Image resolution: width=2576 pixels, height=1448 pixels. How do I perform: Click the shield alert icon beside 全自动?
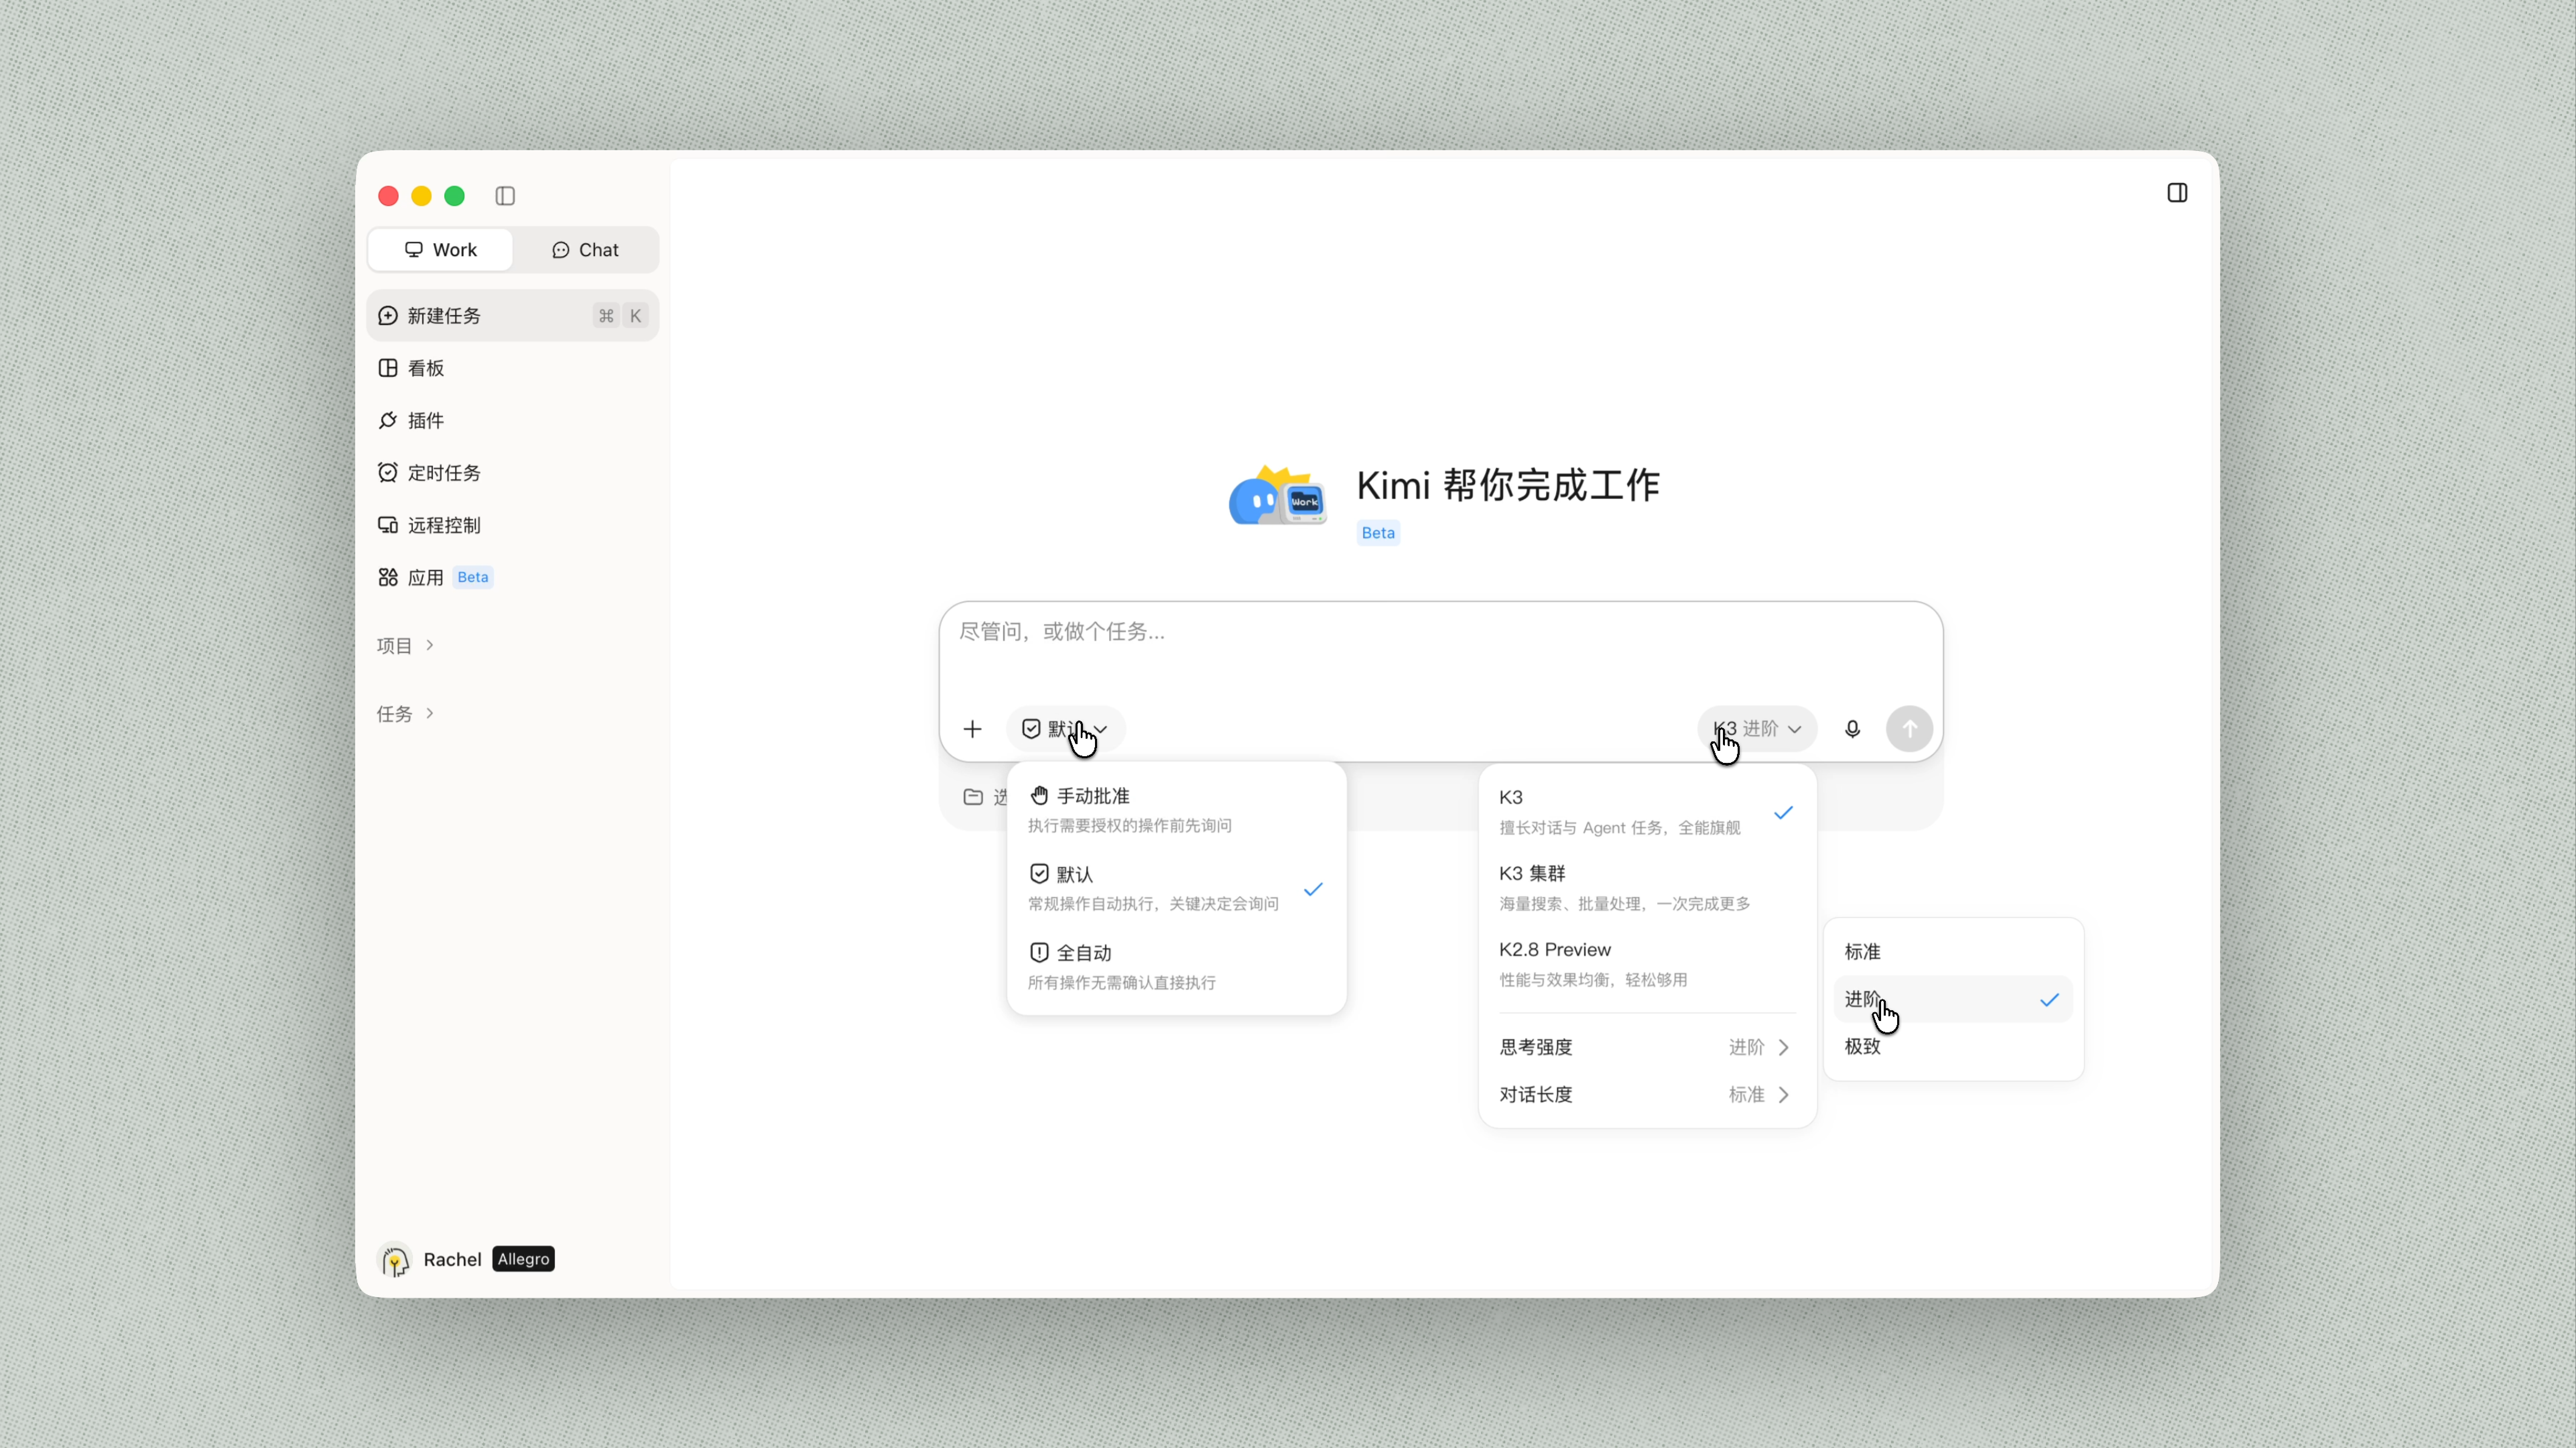click(x=1039, y=953)
